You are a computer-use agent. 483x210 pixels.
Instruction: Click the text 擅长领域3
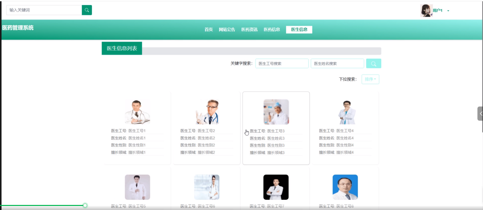[x=276, y=153]
